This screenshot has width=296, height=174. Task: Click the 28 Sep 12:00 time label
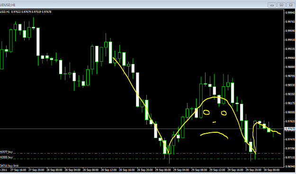tap(109, 170)
